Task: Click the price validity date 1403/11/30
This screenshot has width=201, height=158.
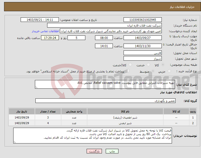Action: tap(143, 46)
